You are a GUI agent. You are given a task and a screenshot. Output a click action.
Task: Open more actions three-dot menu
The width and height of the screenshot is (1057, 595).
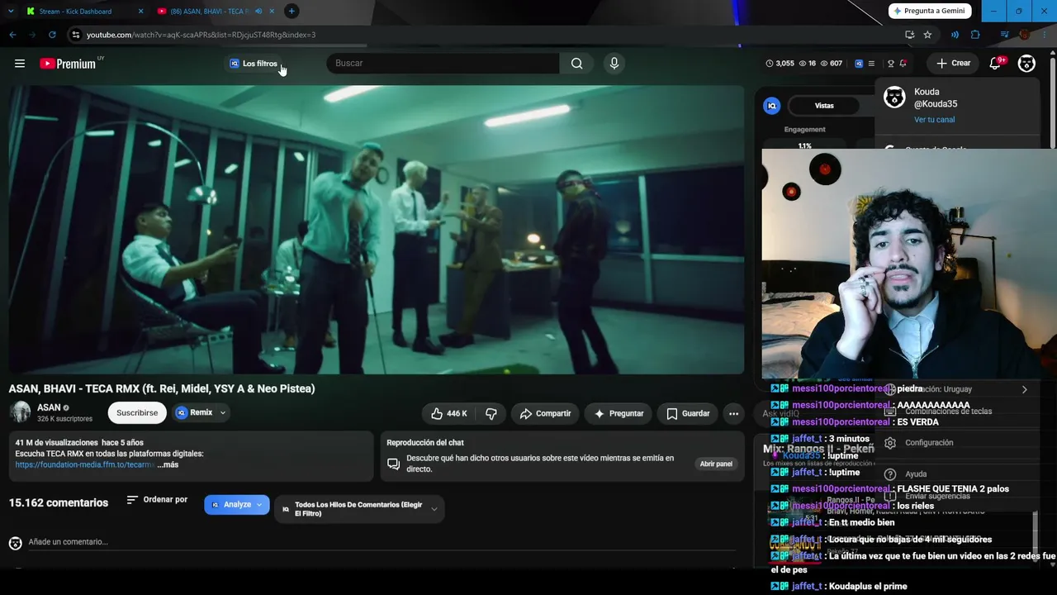pyautogui.click(x=733, y=413)
